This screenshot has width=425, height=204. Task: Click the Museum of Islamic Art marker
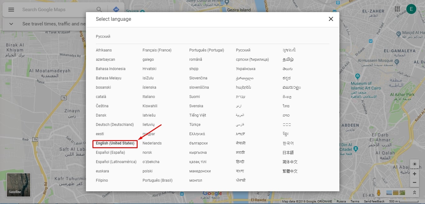pyautogui.click(x=357, y=76)
